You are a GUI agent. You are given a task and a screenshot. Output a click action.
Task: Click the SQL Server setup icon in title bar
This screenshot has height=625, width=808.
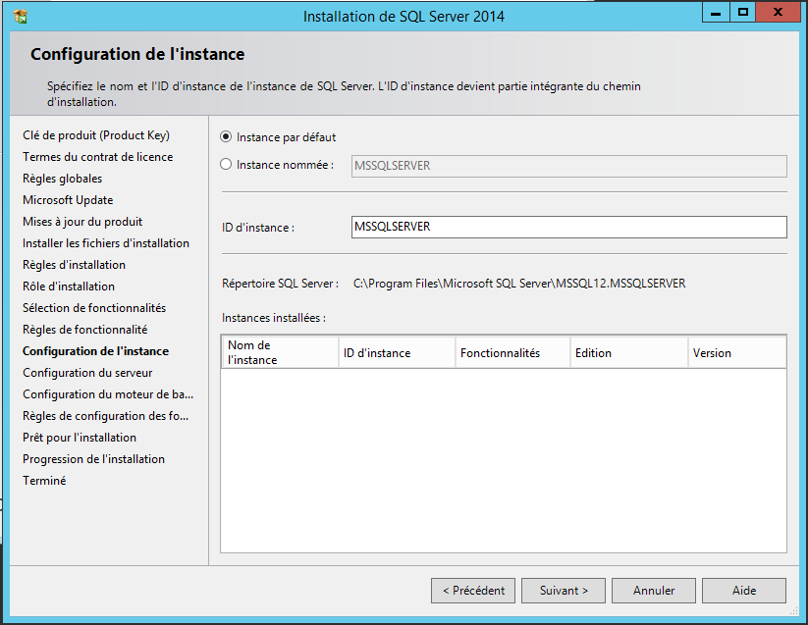tap(21, 17)
